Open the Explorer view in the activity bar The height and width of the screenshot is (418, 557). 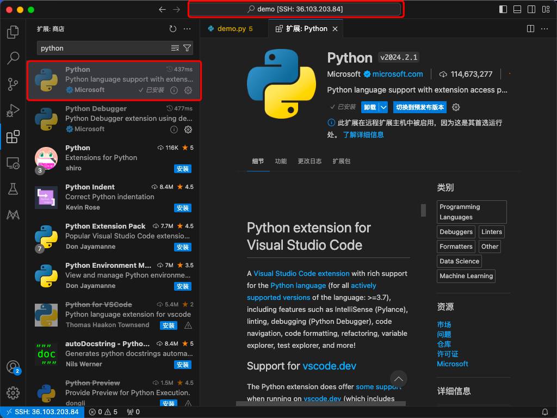[13, 32]
